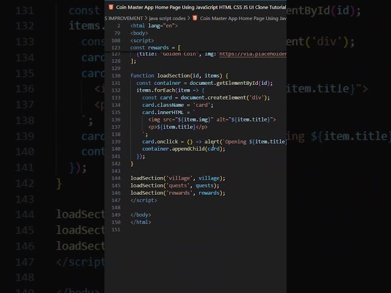391x293 pixels.
Task: Open the 'S IMPROVEMENT' breadcrumb folder
Action: [123, 18]
